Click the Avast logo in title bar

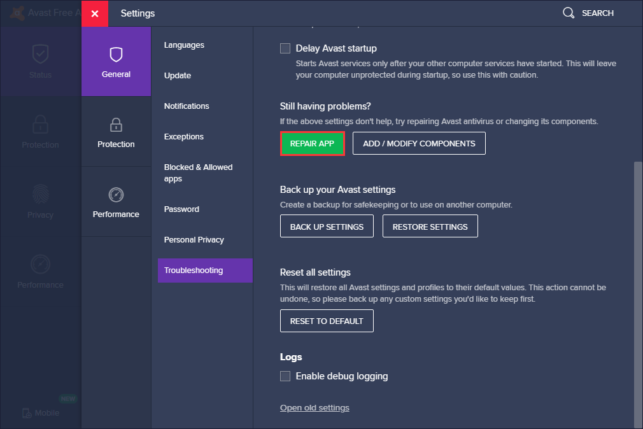[17, 13]
